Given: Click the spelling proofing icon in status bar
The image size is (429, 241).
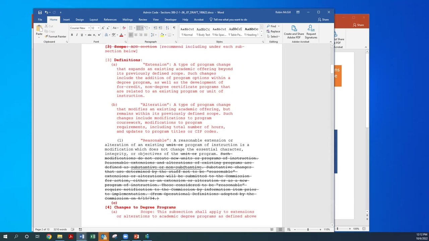Looking at the screenshot, I should (73, 229).
